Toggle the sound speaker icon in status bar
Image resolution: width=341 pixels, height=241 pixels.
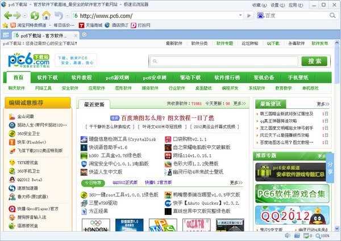(x=288, y=235)
